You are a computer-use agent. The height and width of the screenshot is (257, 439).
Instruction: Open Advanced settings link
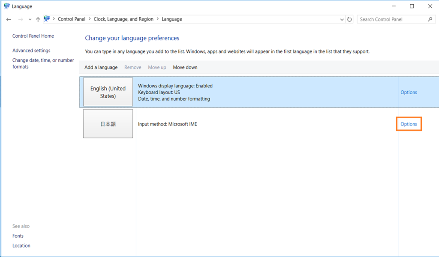(31, 51)
